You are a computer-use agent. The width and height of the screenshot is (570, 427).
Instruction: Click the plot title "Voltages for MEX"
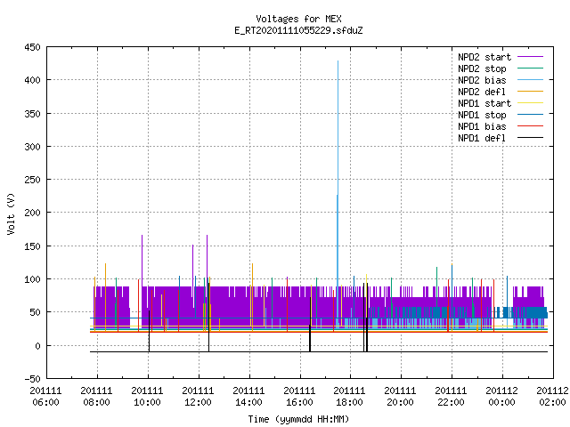pos(298,19)
